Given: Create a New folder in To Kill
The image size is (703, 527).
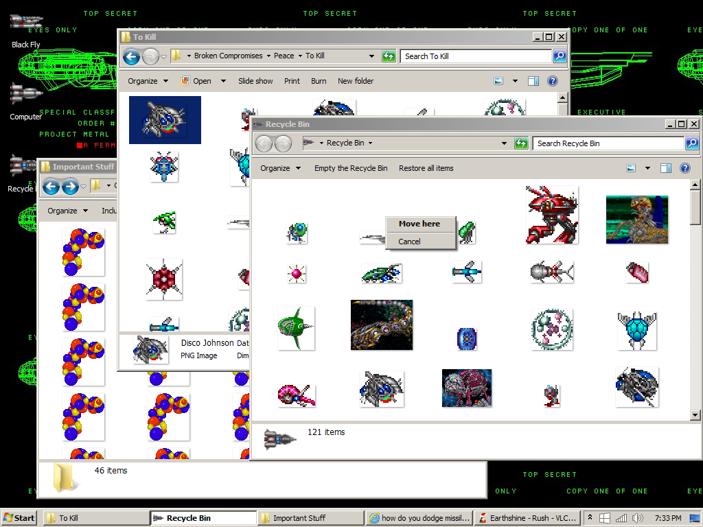Looking at the screenshot, I should (356, 81).
